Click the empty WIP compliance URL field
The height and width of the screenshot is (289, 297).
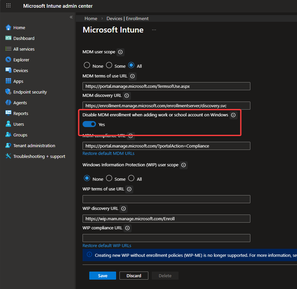pyautogui.click(x=166, y=238)
